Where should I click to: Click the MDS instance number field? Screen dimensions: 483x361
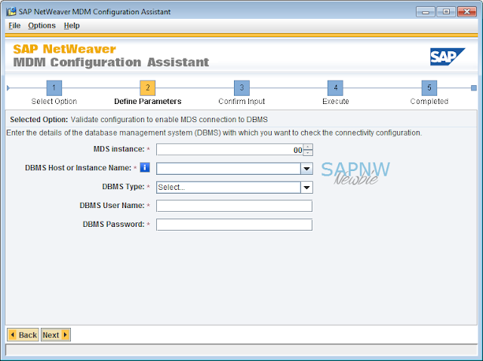click(x=229, y=150)
